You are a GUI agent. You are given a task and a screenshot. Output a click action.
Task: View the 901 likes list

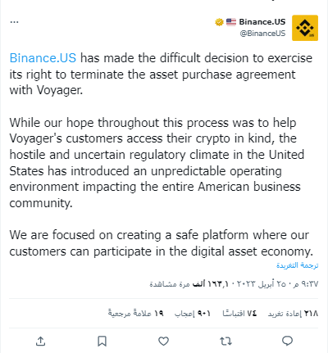click(x=193, y=314)
